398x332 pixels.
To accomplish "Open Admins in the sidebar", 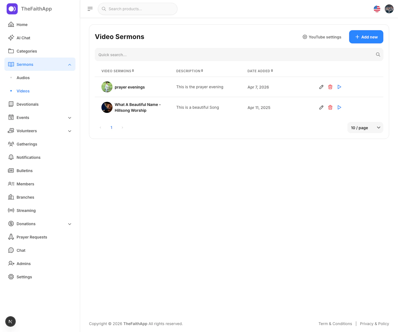I will tap(40, 264).
